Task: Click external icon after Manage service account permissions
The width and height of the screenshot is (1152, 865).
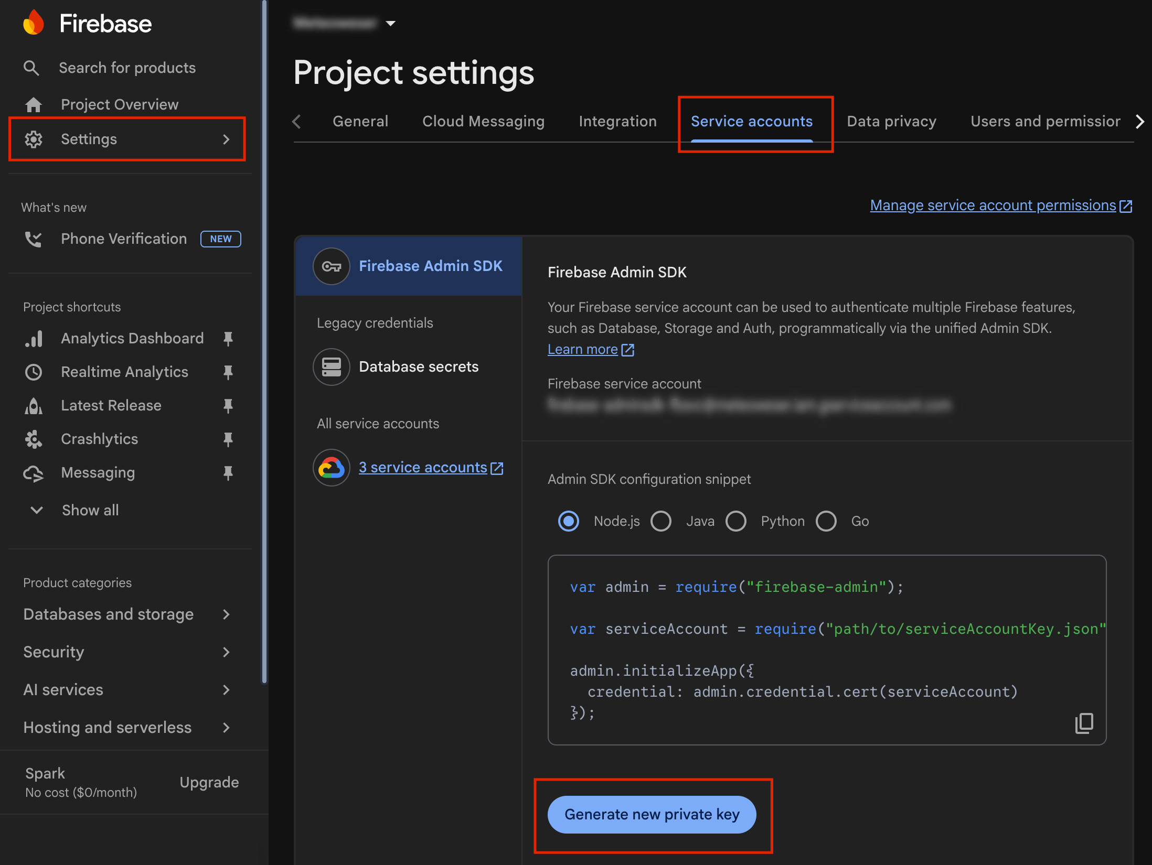Action: click(x=1126, y=206)
